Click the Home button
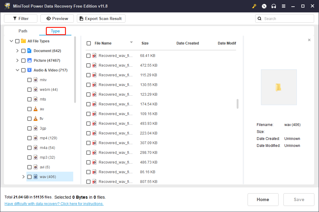 click(263, 199)
